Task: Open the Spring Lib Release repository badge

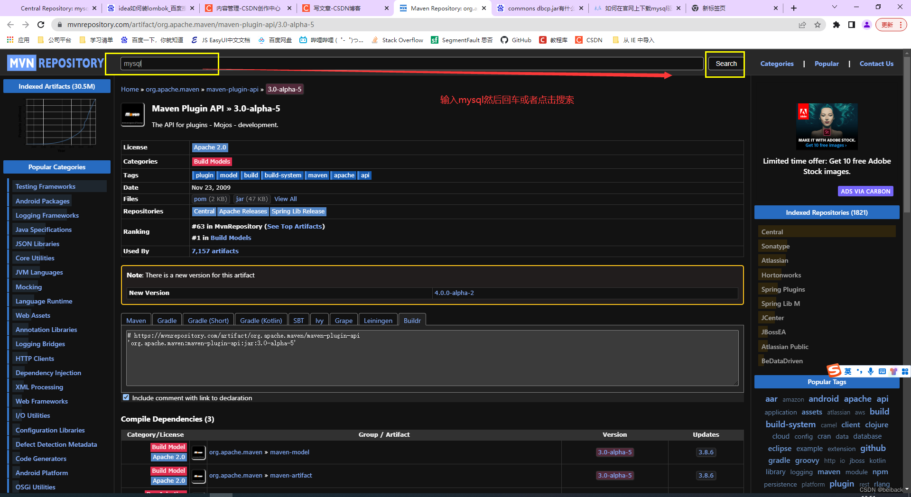Action: pyautogui.click(x=298, y=212)
